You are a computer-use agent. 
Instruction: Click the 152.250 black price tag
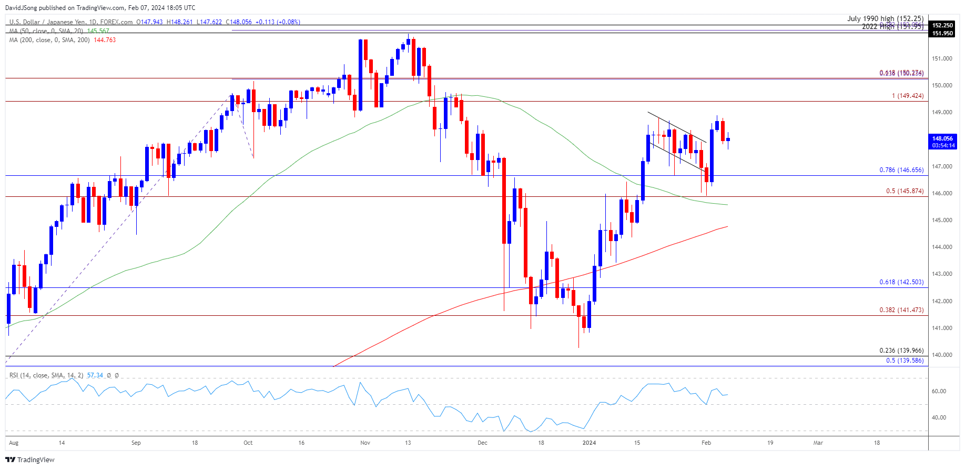tap(942, 25)
